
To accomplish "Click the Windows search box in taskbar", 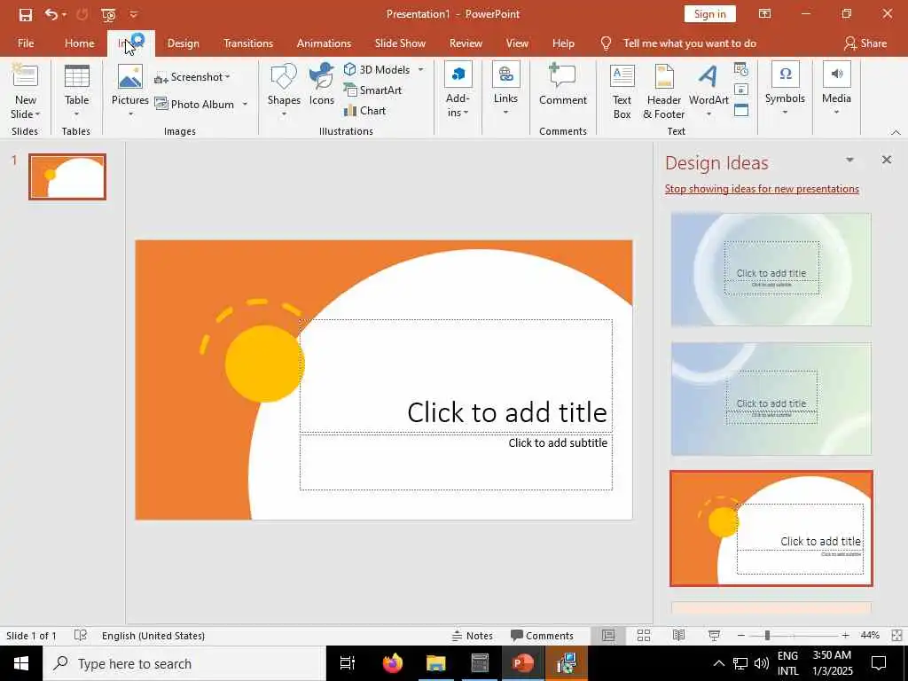I will tap(184, 663).
